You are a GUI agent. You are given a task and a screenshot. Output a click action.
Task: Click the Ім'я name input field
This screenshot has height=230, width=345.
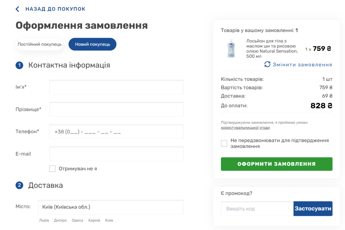click(116, 87)
